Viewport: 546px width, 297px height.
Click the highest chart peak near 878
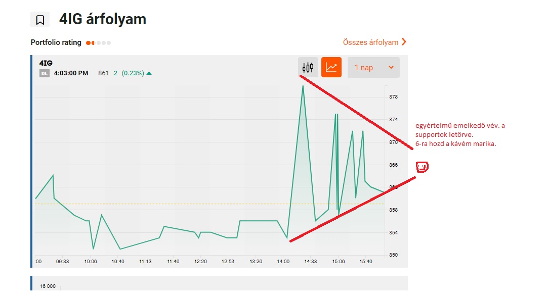pyautogui.click(x=303, y=86)
